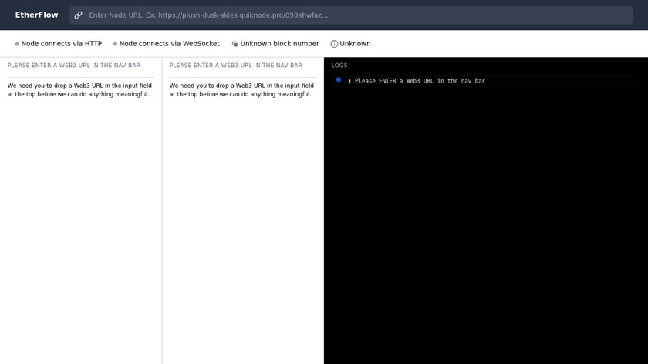
Task: Click 'Node connects via WebSocket' status text
Action: pyautogui.click(x=170, y=44)
